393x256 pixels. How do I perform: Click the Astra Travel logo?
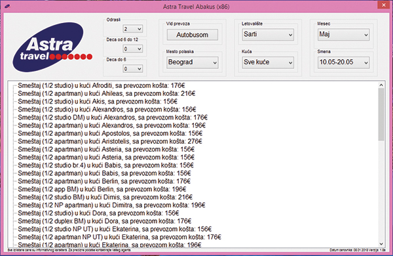tap(52, 47)
